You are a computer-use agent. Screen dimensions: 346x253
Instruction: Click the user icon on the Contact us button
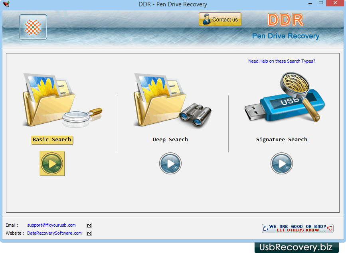[206, 19]
